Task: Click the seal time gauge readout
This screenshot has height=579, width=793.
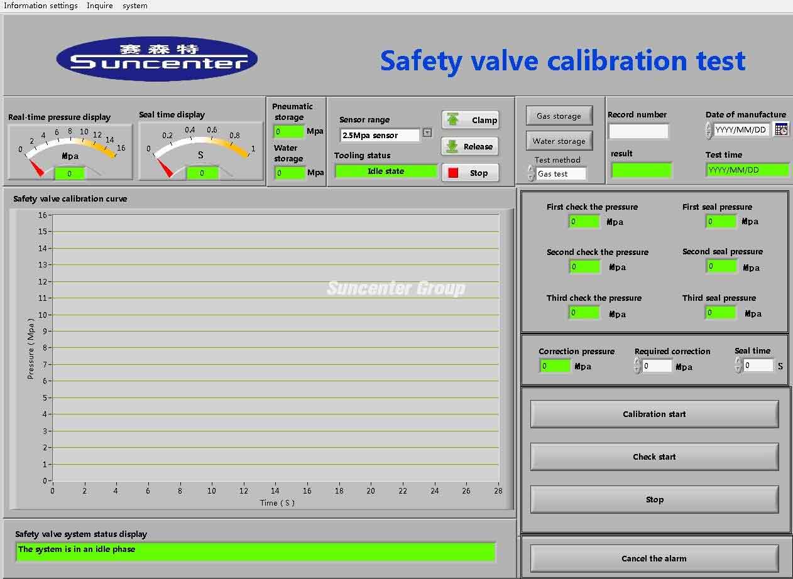Action: click(x=202, y=173)
